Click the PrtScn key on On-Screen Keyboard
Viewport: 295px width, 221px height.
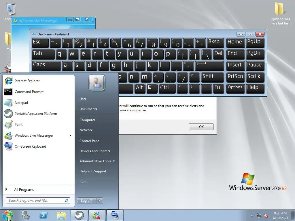(236, 78)
